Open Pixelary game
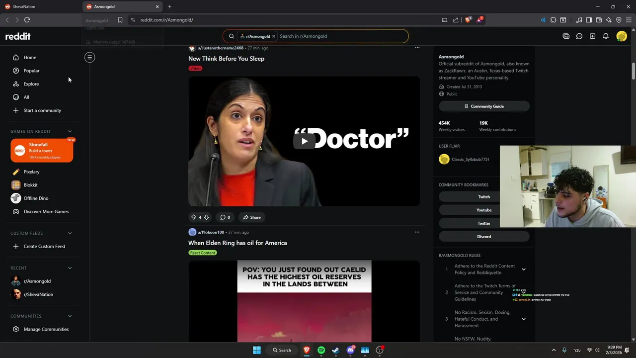Viewport: 636px width, 358px height. click(31, 172)
